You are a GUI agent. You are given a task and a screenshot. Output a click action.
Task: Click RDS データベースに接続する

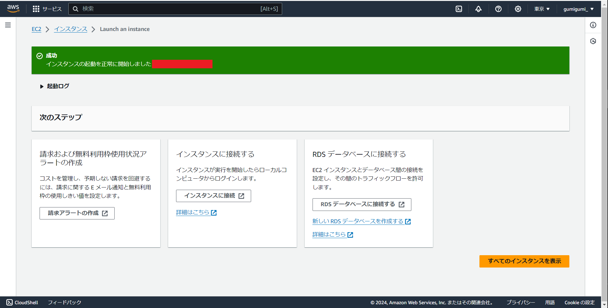point(362,204)
